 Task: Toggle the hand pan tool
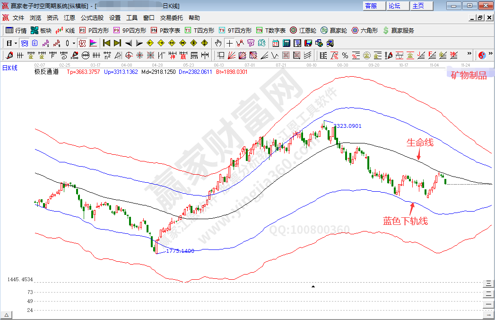coord(218,43)
